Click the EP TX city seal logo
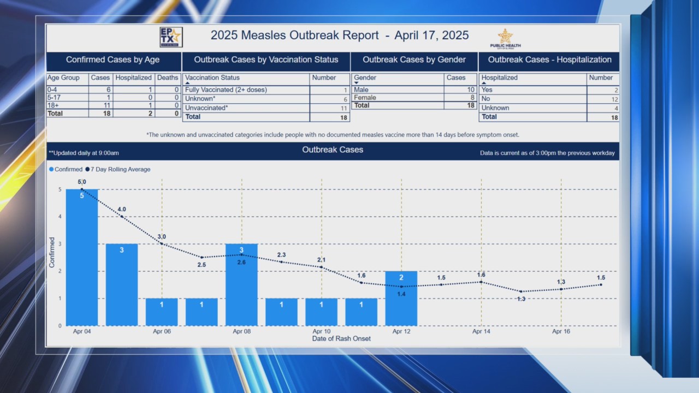699x393 pixels. [171, 37]
